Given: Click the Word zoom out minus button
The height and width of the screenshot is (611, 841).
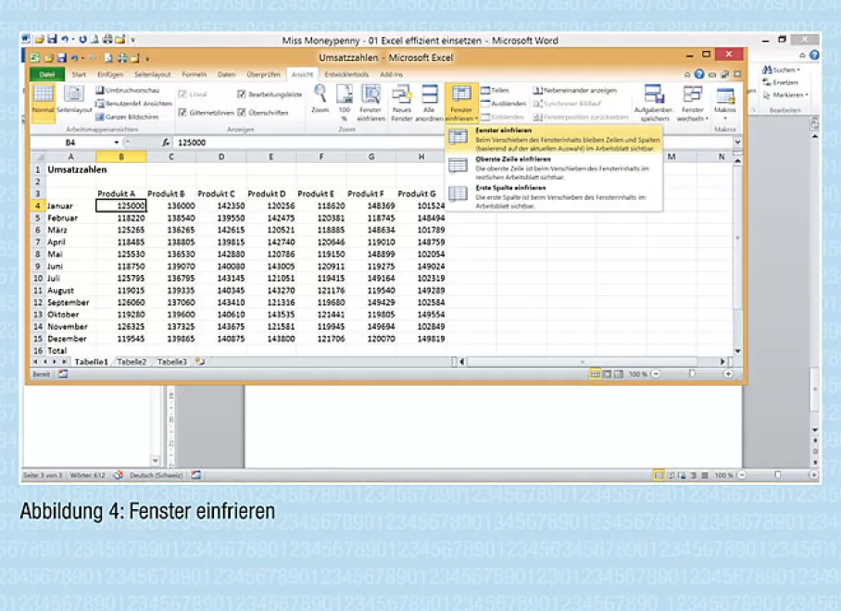Looking at the screenshot, I should point(742,475).
